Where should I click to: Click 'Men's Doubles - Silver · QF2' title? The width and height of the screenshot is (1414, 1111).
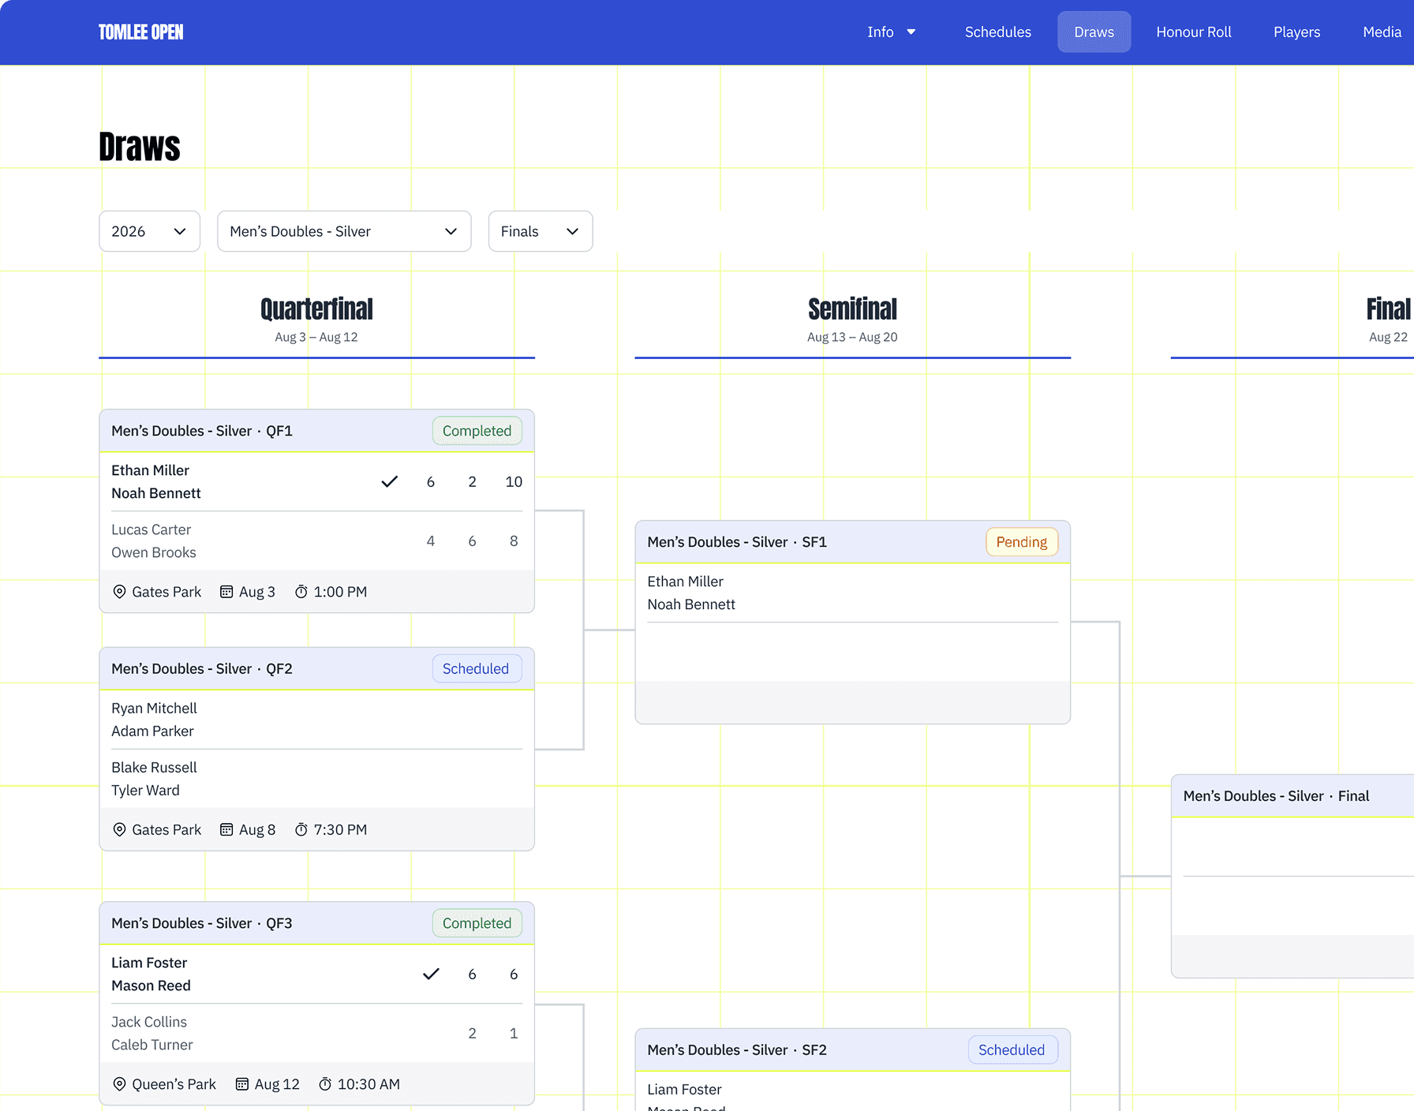pyautogui.click(x=202, y=669)
